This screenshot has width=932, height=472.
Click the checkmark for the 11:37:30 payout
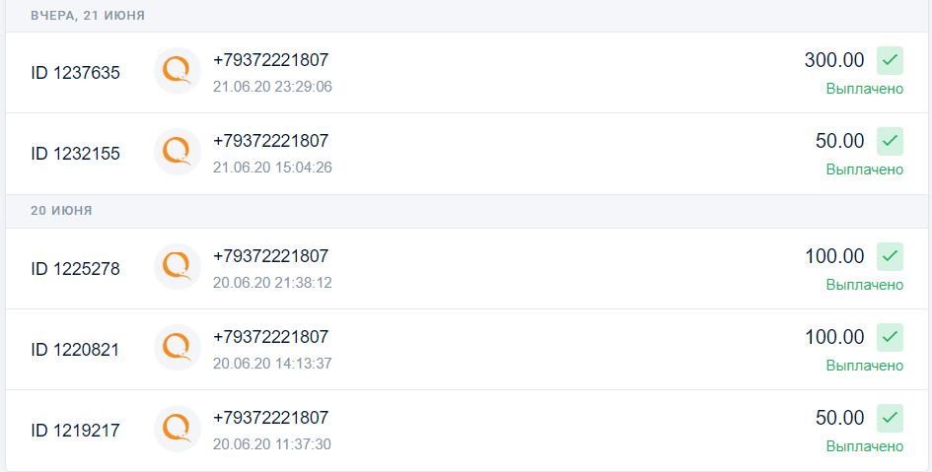[x=890, y=418]
